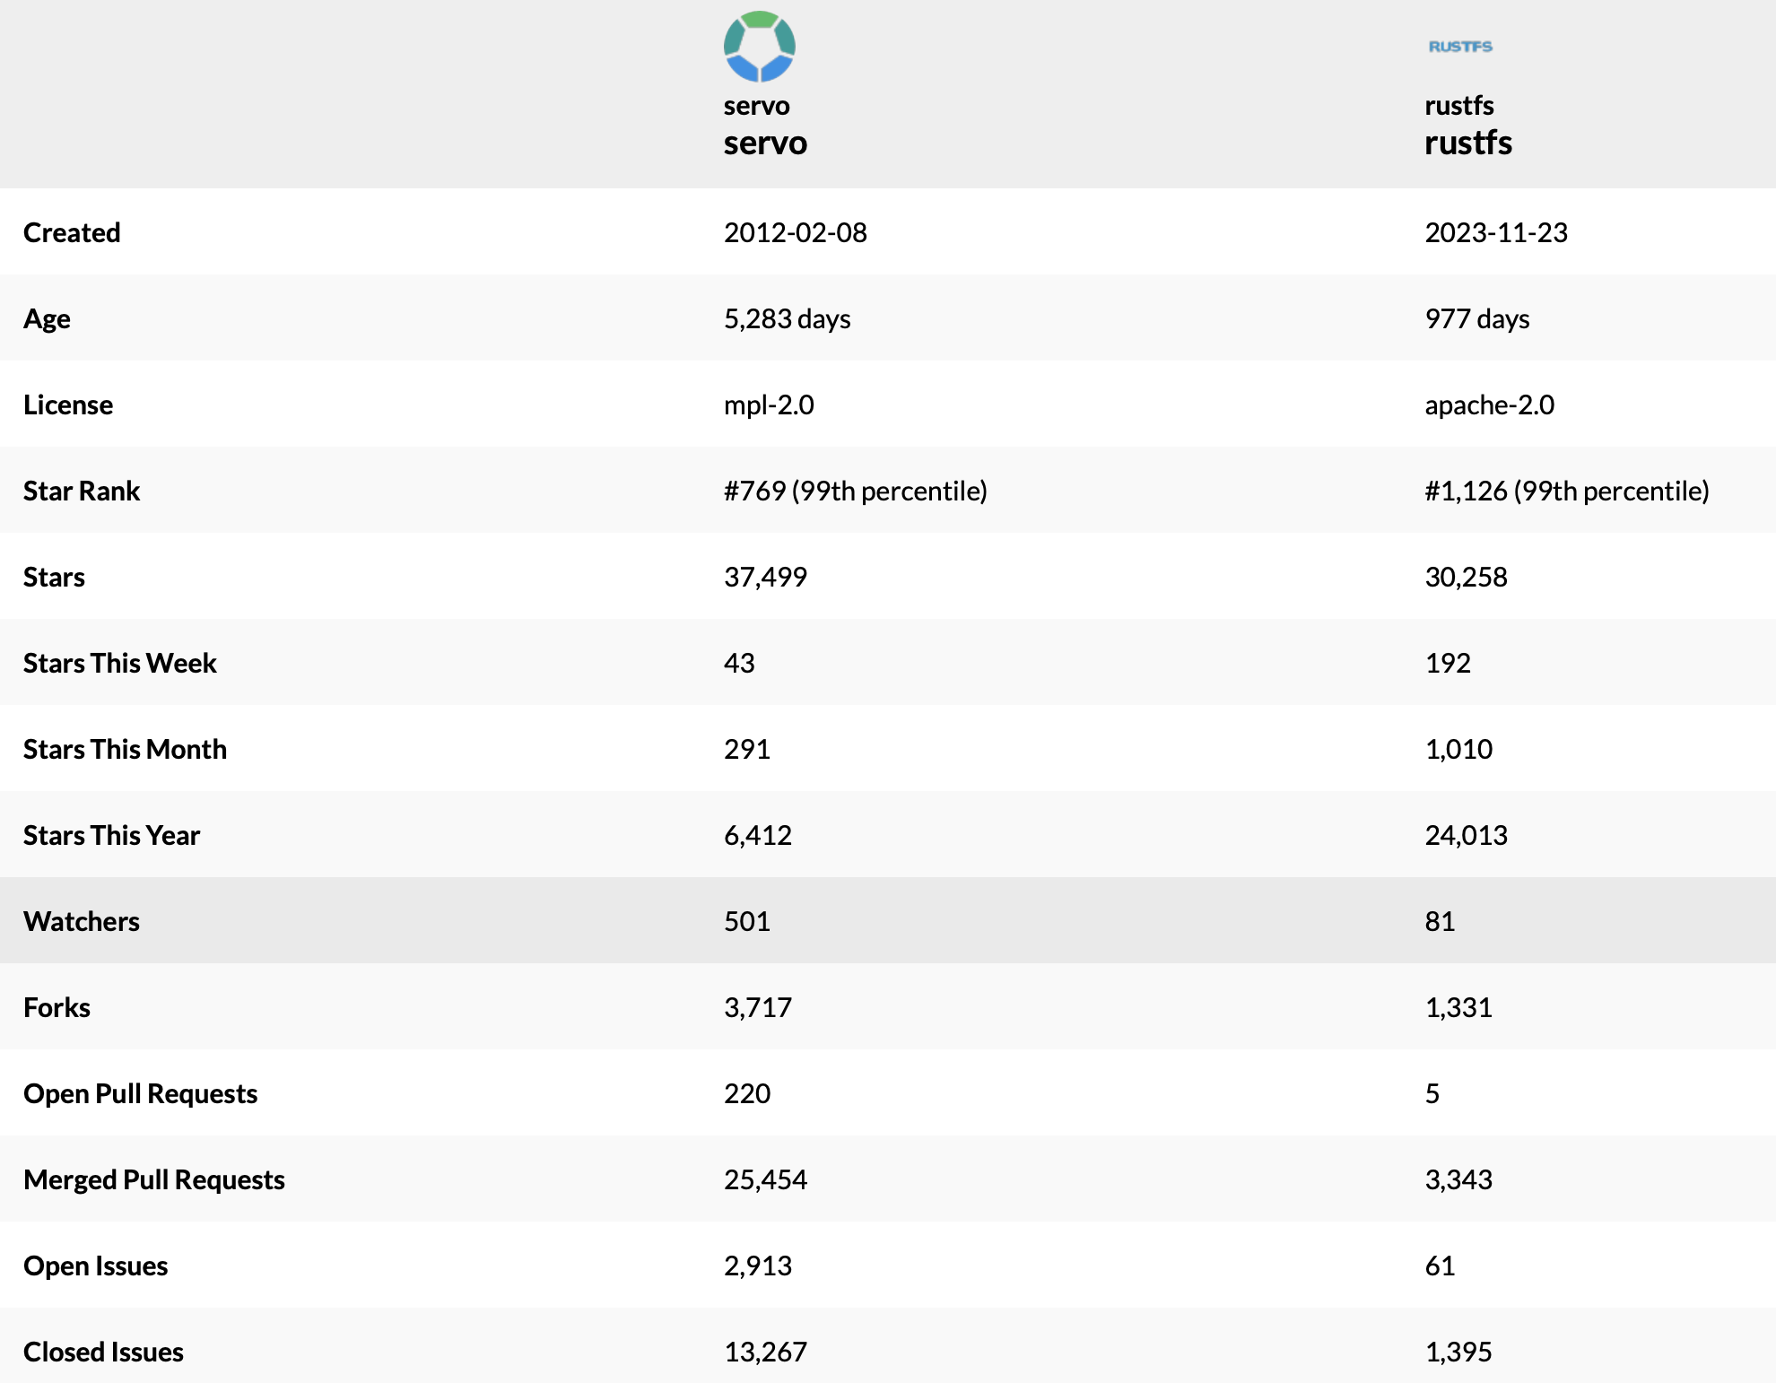Click rustfs's watchers value '81'

(1440, 921)
